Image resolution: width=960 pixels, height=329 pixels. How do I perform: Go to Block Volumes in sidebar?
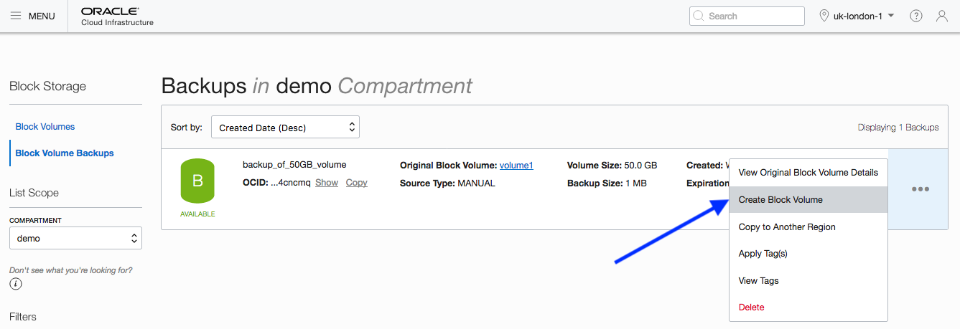click(x=45, y=127)
